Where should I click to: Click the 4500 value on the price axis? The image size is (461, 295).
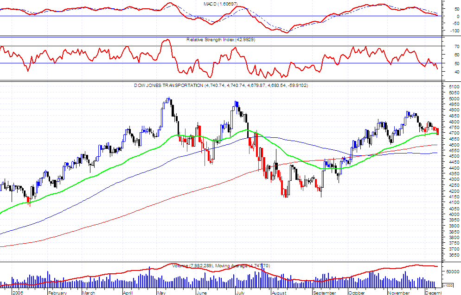[x=454, y=156]
